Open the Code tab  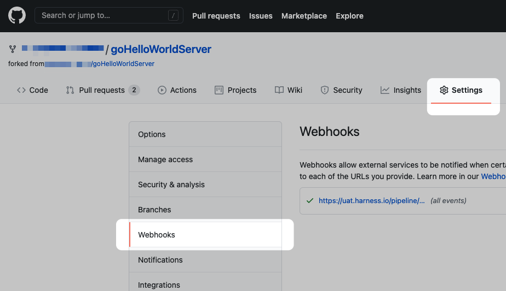pyautogui.click(x=32, y=90)
